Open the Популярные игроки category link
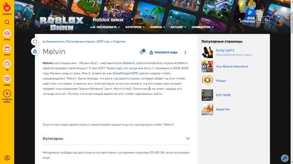 (81, 41)
